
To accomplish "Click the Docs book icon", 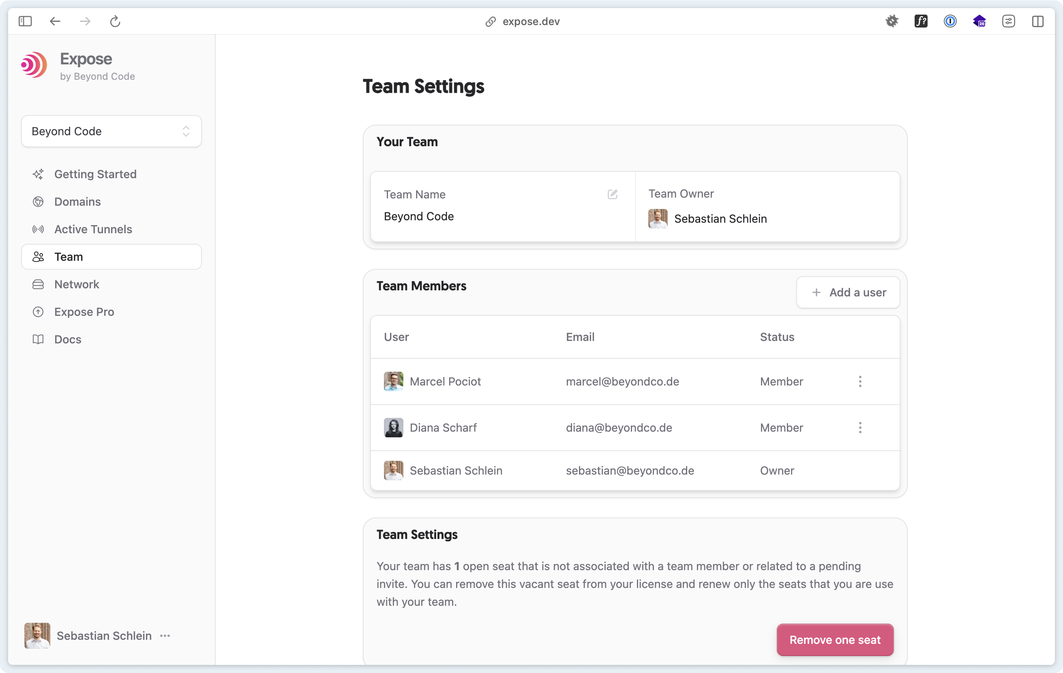I will point(39,339).
